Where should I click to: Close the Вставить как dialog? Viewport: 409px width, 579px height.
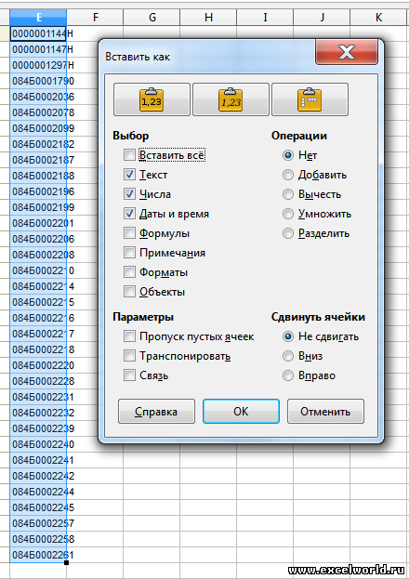[347, 52]
